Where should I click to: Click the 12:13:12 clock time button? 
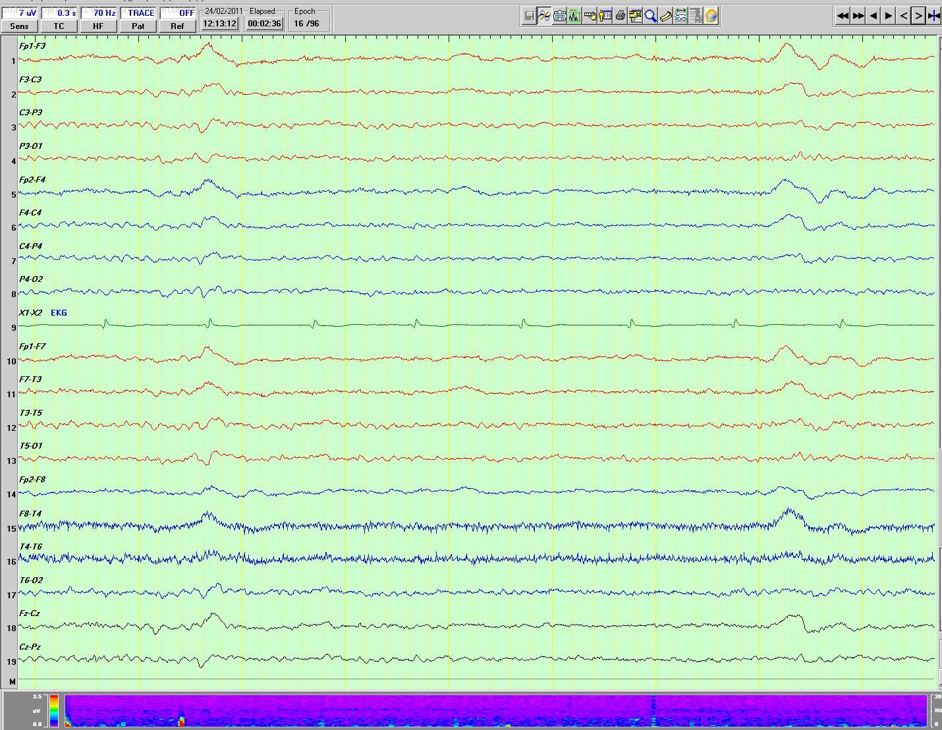pos(219,24)
